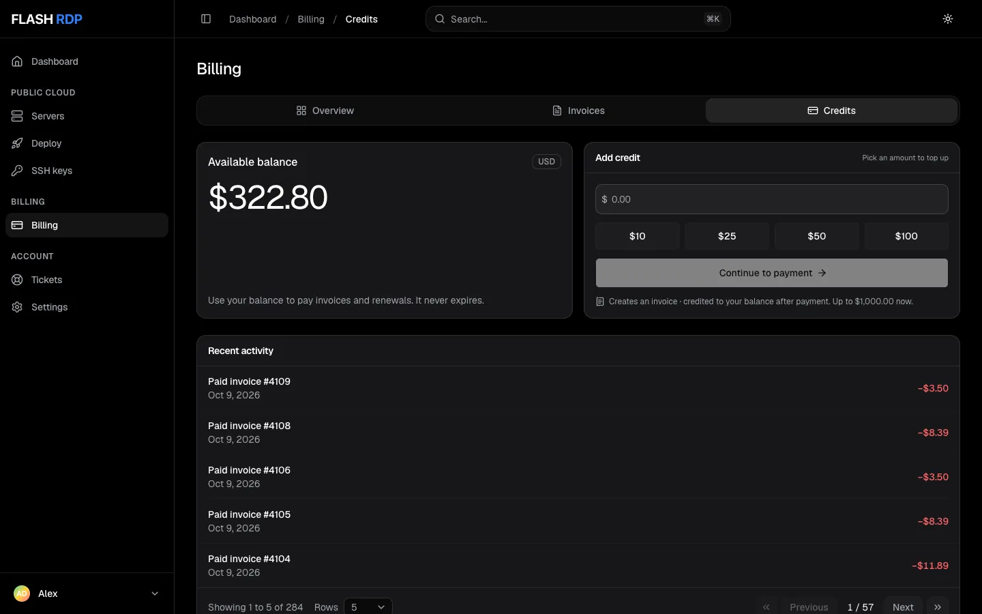The image size is (982, 614).
Task: Open Deploy with the rocket icon
Action: pyautogui.click(x=87, y=143)
